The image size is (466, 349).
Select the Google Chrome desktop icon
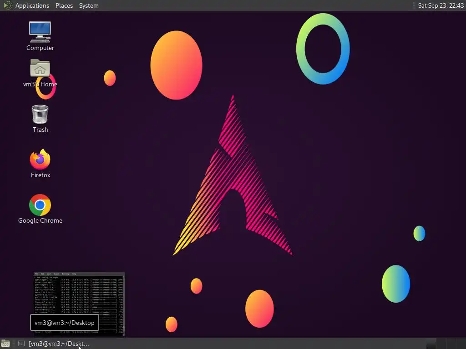(x=40, y=209)
